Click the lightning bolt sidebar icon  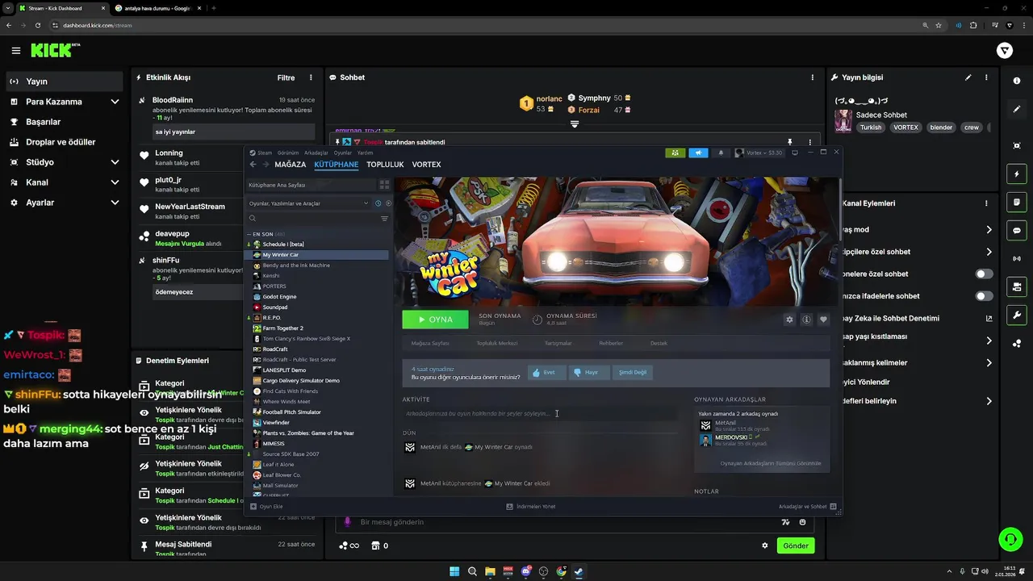[x=1017, y=174]
